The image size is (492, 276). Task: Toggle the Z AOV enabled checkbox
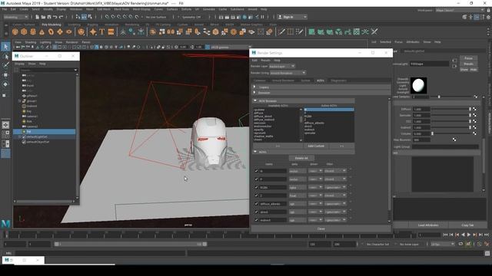[256, 195]
